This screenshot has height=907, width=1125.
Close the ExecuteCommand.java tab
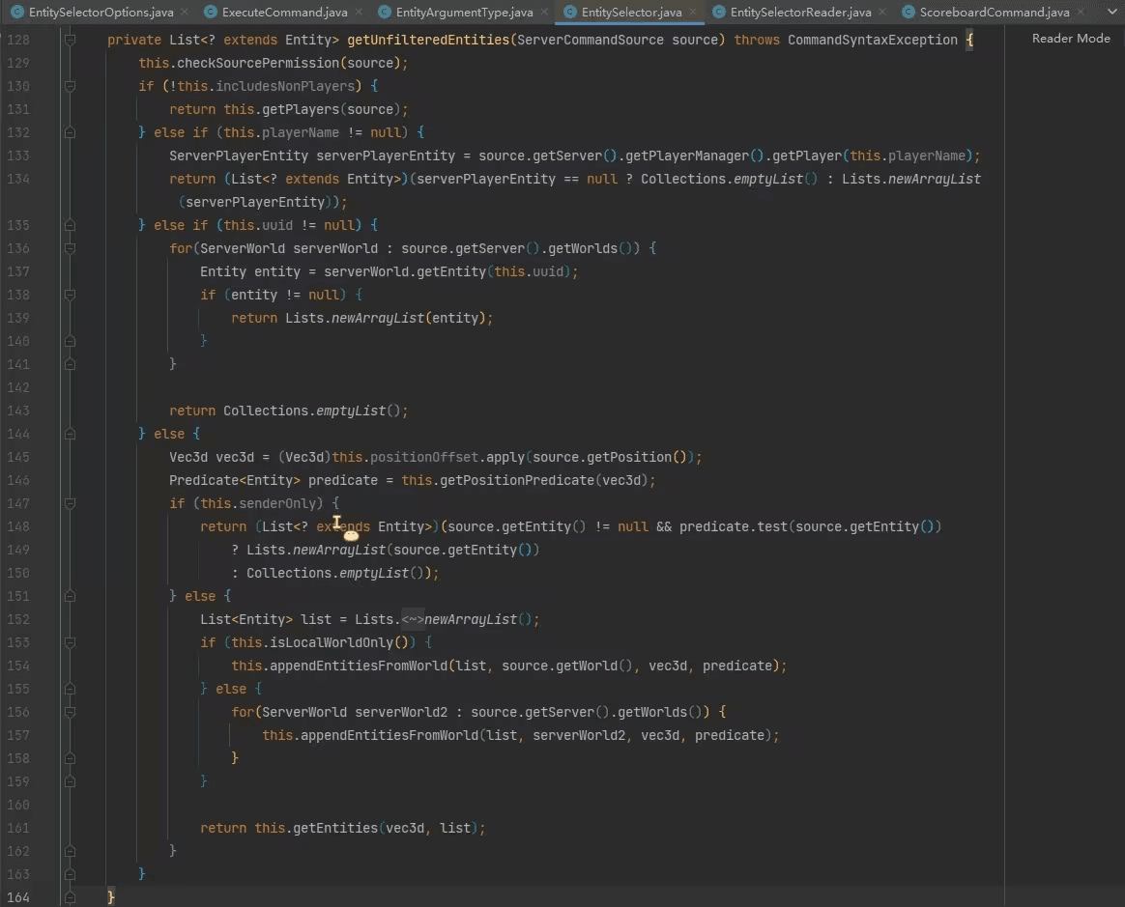(x=358, y=13)
